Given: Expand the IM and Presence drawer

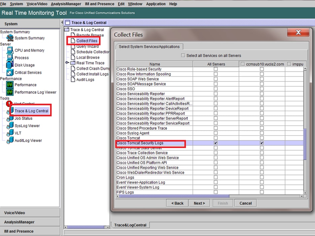Looking at the screenshot, I should point(30,231).
